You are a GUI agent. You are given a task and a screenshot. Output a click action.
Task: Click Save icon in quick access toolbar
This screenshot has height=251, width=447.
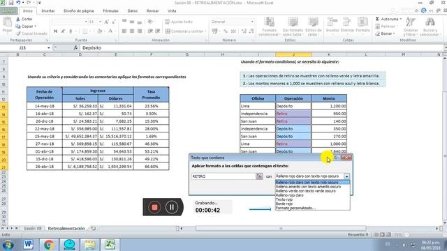coord(11,3)
